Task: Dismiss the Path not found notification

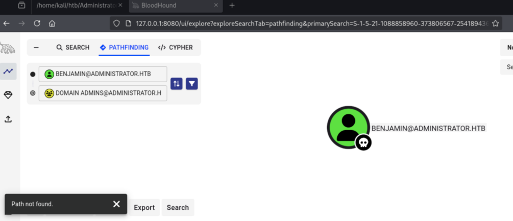Action: [x=116, y=204]
